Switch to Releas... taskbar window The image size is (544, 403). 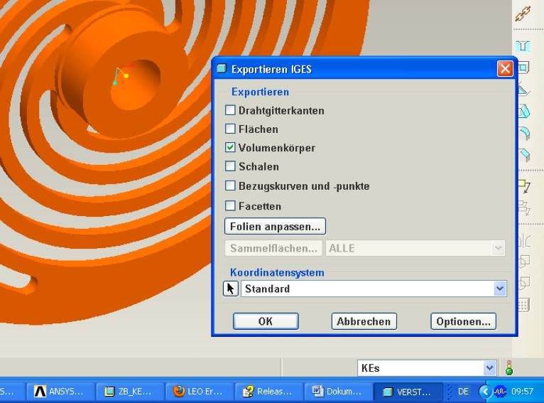[269, 392]
